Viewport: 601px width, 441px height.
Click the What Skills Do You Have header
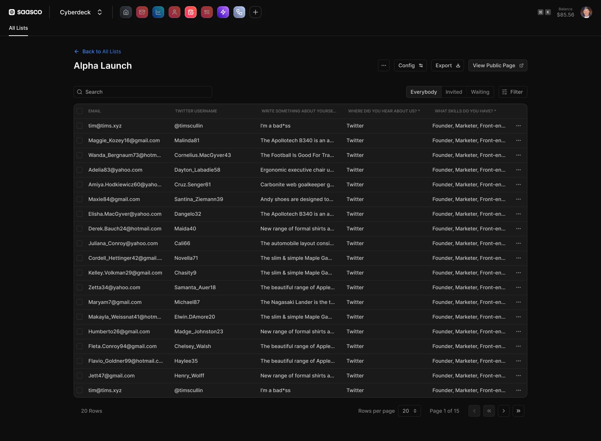point(465,111)
